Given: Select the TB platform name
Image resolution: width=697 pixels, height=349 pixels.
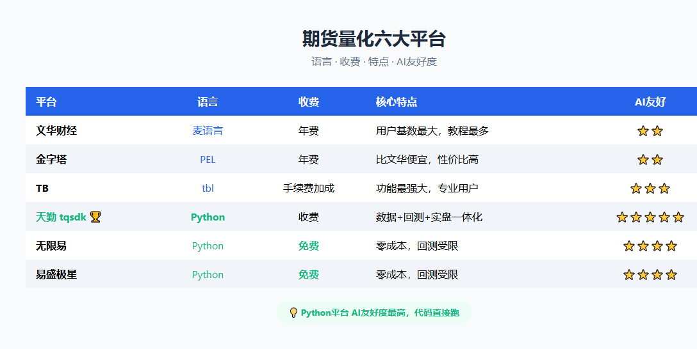Looking at the screenshot, I should tap(42, 188).
